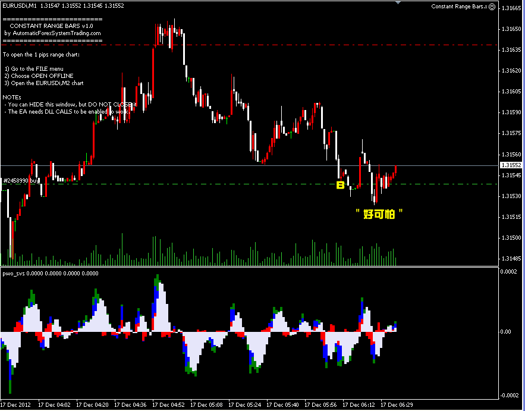This screenshot has height=411, width=525.
Task: Select the red dash-dot horizontal line
Action: pos(250,45)
